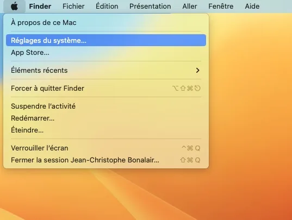Image resolution: width=292 pixels, height=220 pixels.
Task: Expand the Éléments récents submenu
Action: coord(106,70)
